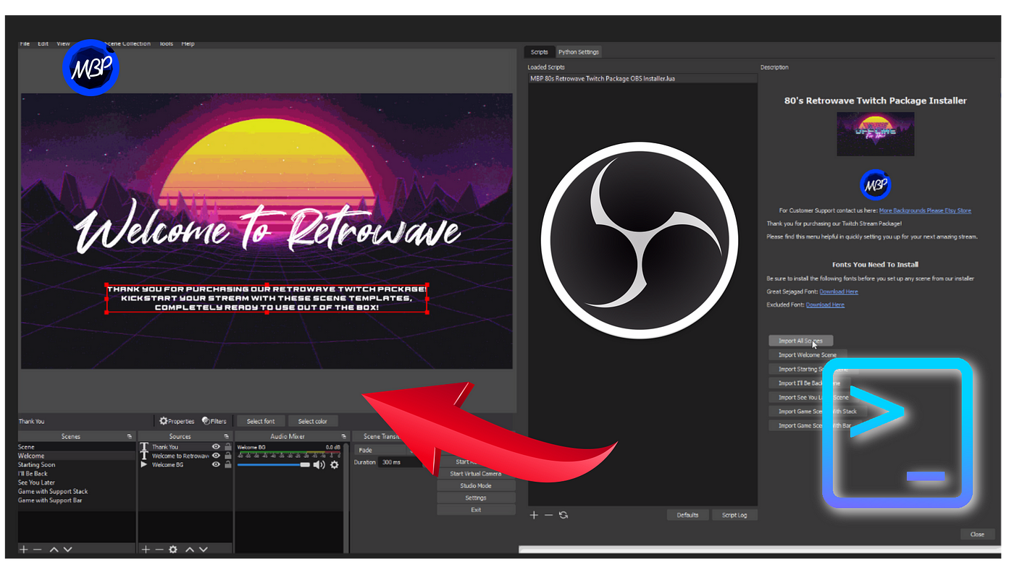Click the Select font button

(x=261, y=421)
